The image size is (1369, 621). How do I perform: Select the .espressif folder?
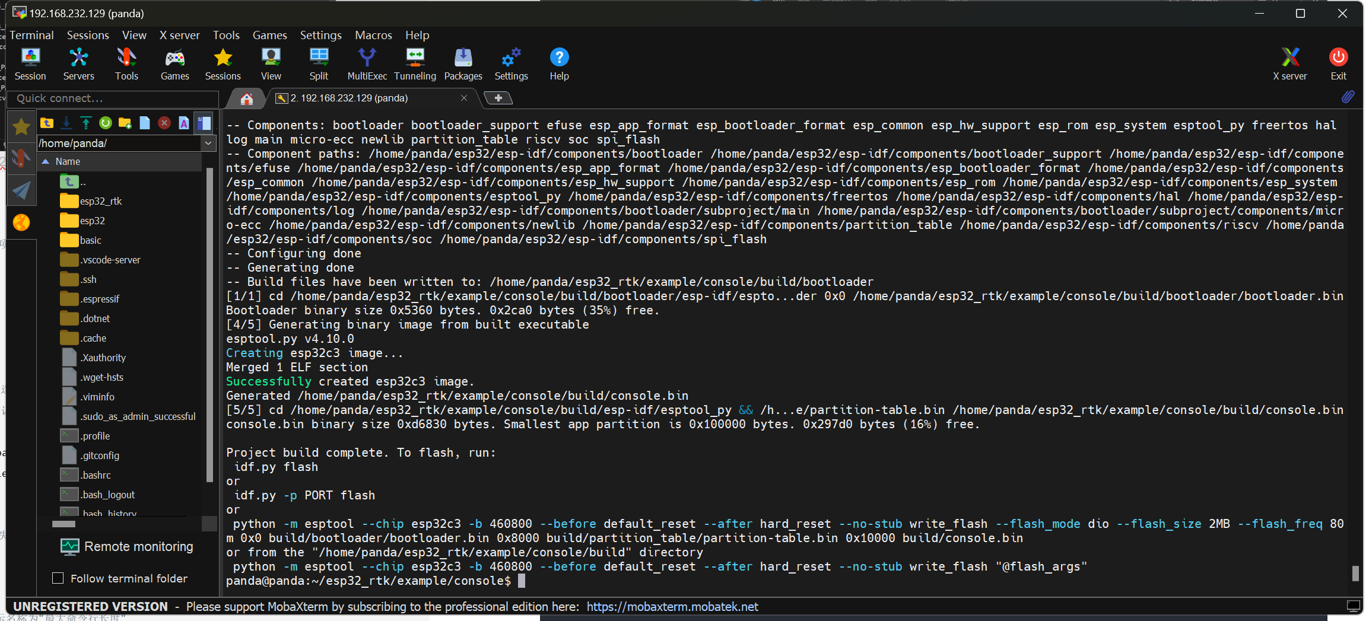90,299
